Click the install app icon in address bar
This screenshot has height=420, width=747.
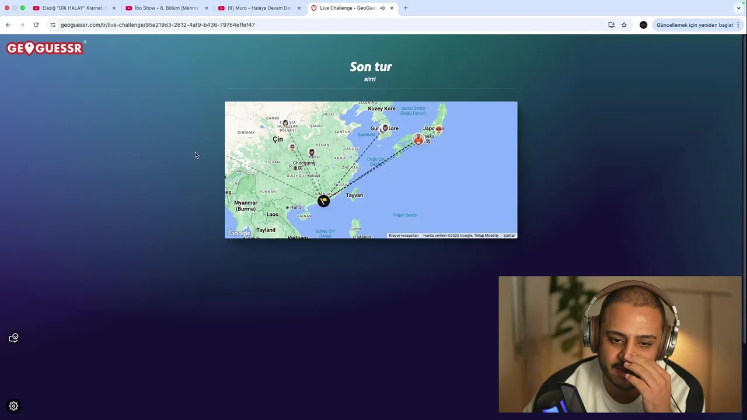(x=611, y=25)
